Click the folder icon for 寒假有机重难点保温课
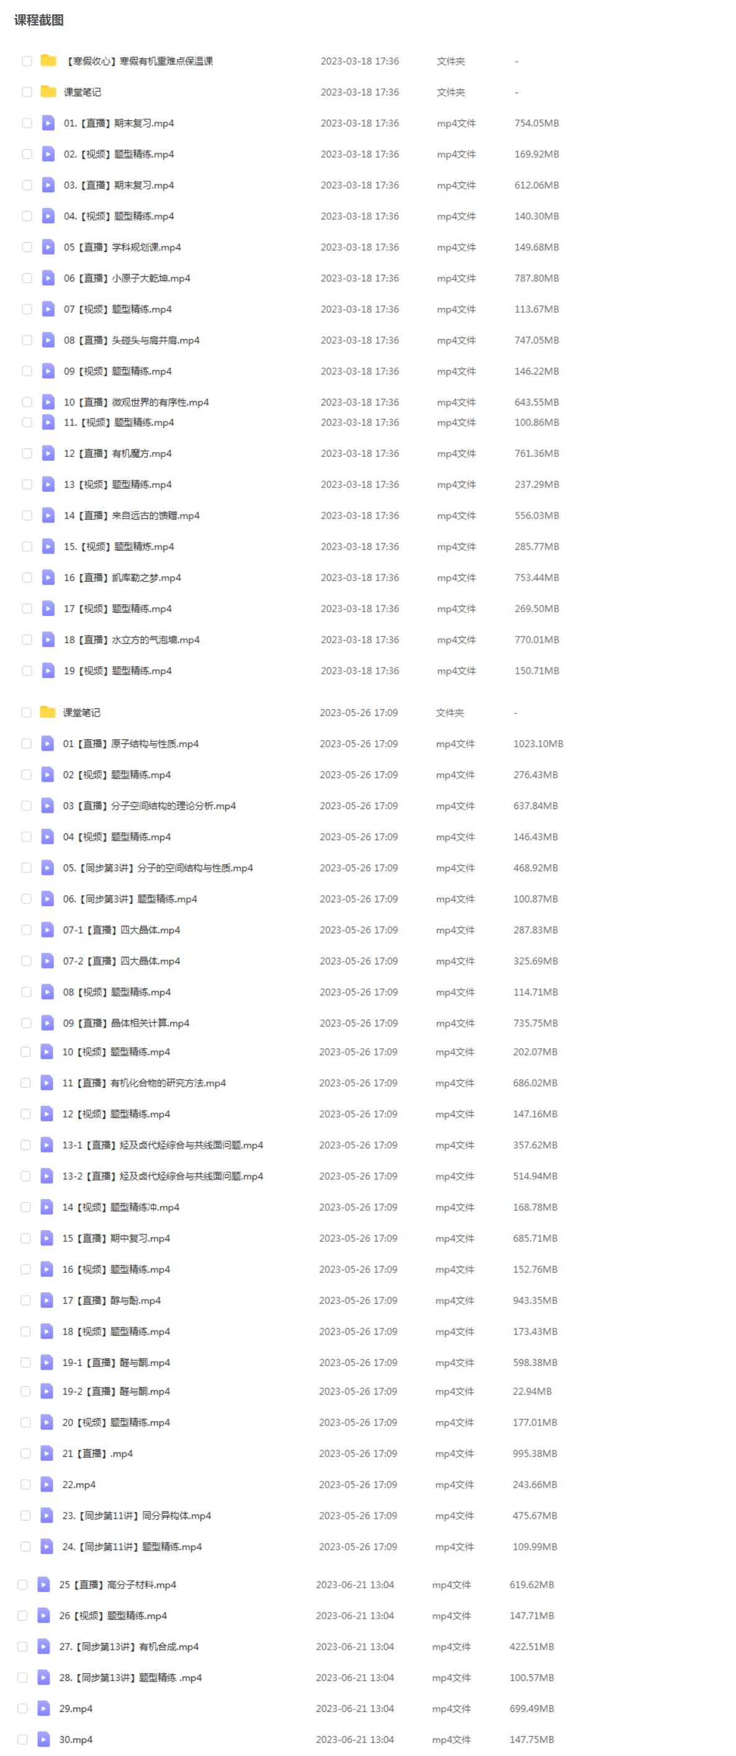736x1756 pixels. (48, 61)
